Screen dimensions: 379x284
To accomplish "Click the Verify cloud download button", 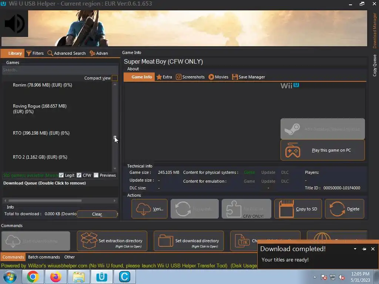I will pos(150,209).
